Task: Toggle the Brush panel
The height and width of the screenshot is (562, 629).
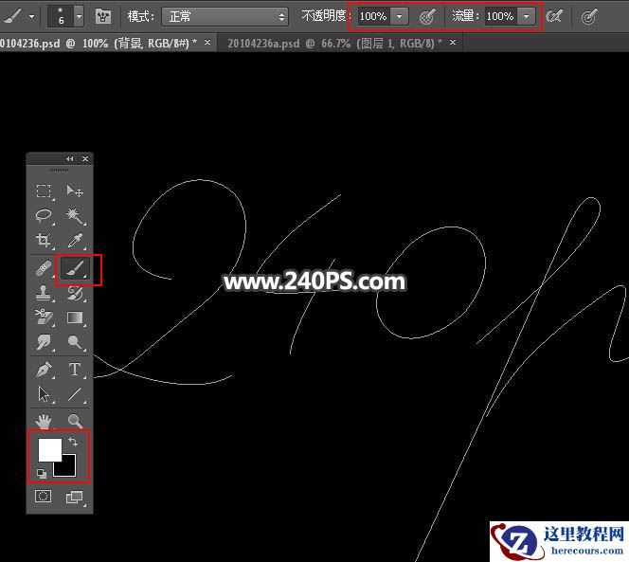Action: point(103,16)
